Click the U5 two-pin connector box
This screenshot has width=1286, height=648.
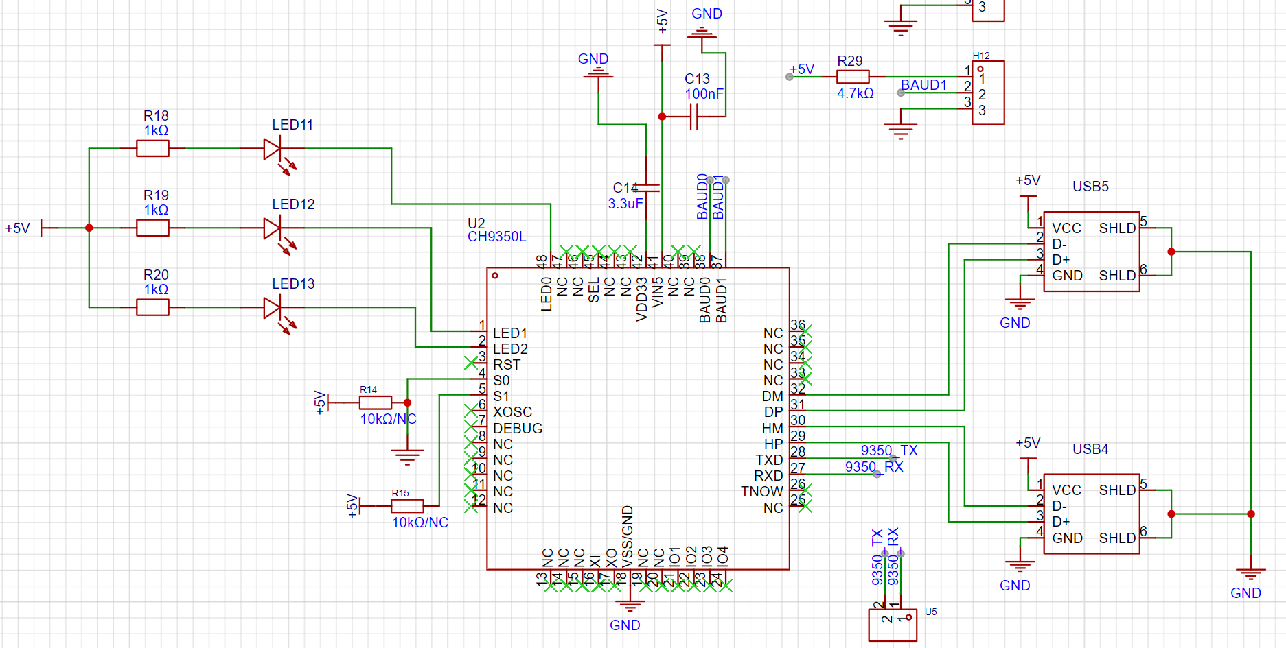(893, 625)
